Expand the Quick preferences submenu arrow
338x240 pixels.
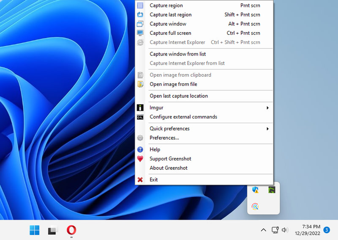(267, 129)
